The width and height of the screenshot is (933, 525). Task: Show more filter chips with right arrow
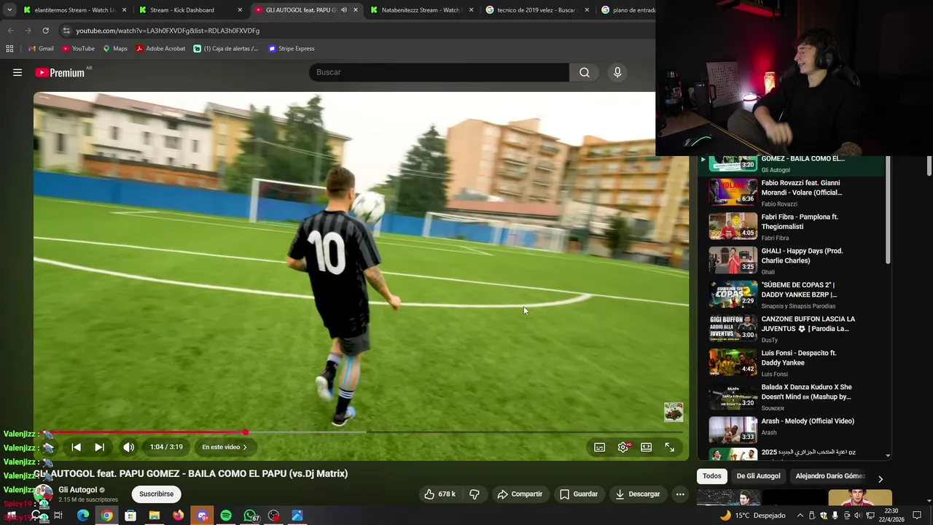tap(880, 479)
